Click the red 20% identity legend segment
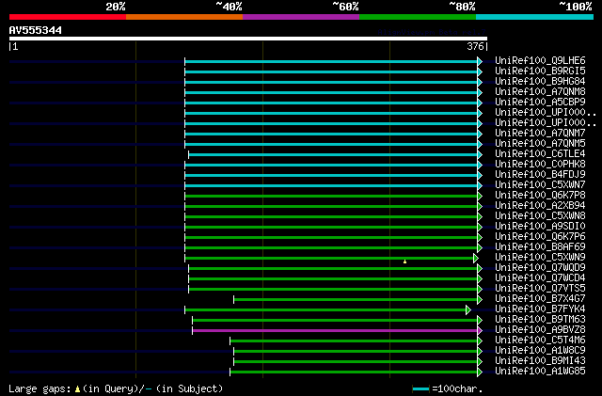 pyautogui.click(x=68, y=17)
